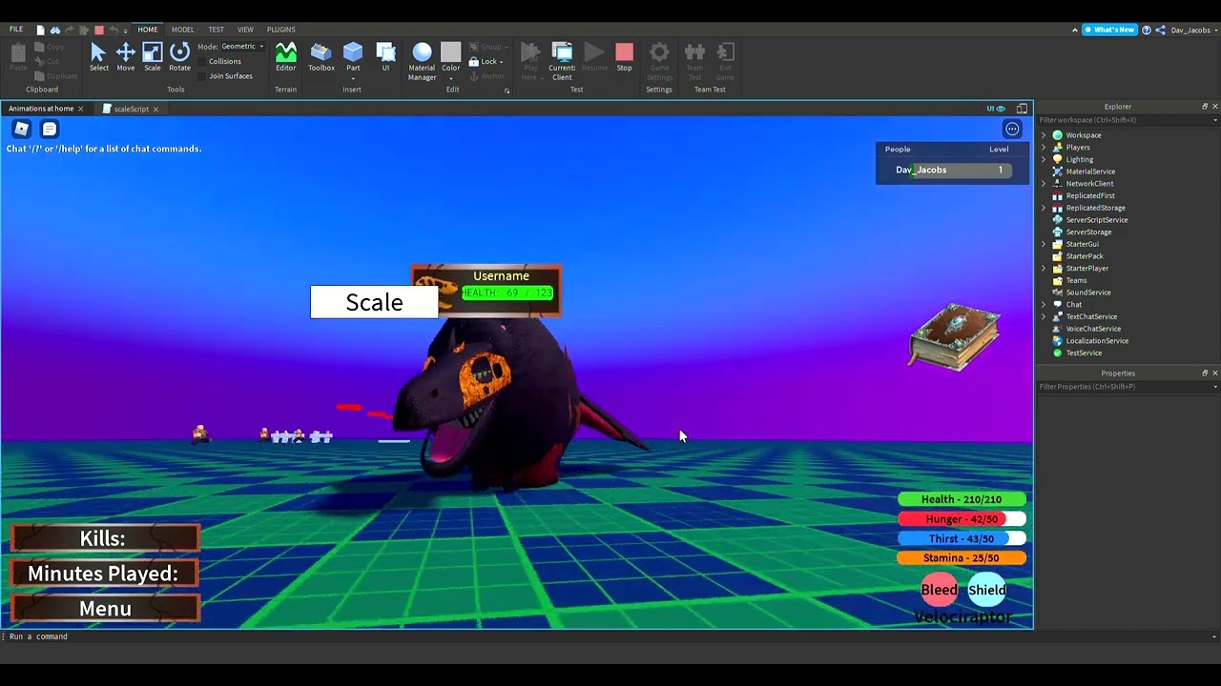
Task: Expand the Workspace tree node
Action: tap(1044, 135)
